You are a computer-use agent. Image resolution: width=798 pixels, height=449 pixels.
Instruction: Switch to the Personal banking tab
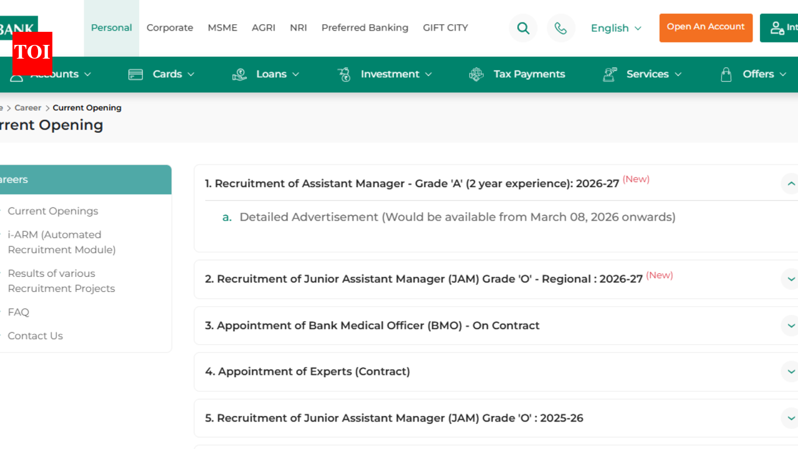tap(111, 27)
